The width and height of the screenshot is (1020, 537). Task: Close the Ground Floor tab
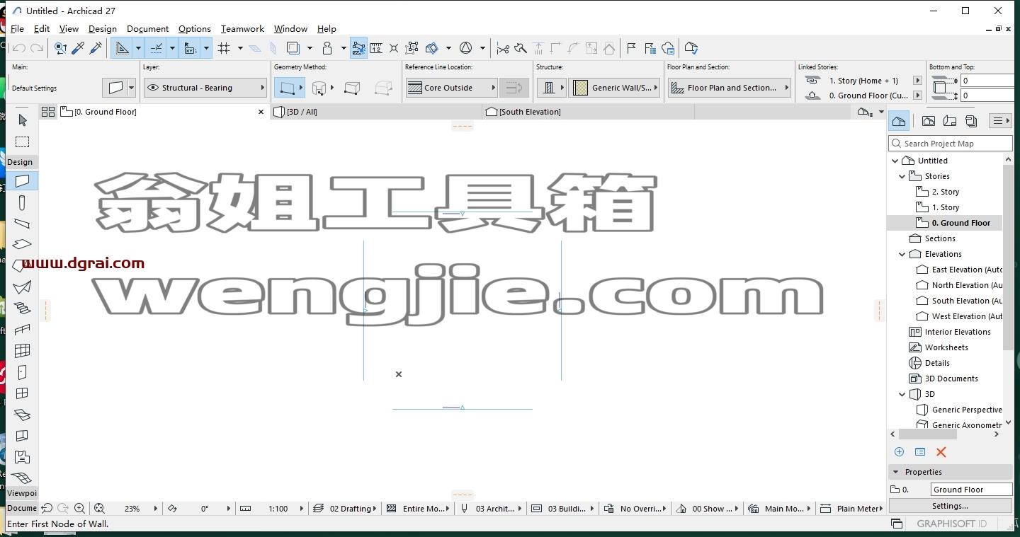point(261,112)
